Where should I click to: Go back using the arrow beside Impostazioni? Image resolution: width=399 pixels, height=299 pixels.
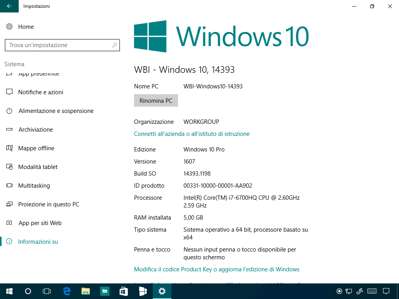click(9, 6)
